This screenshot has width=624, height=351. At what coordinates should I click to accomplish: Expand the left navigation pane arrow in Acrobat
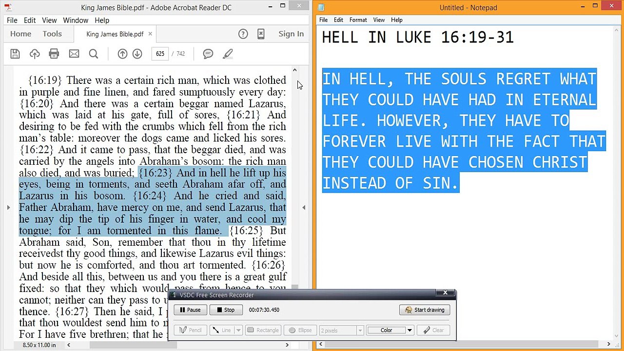(8, 207)
